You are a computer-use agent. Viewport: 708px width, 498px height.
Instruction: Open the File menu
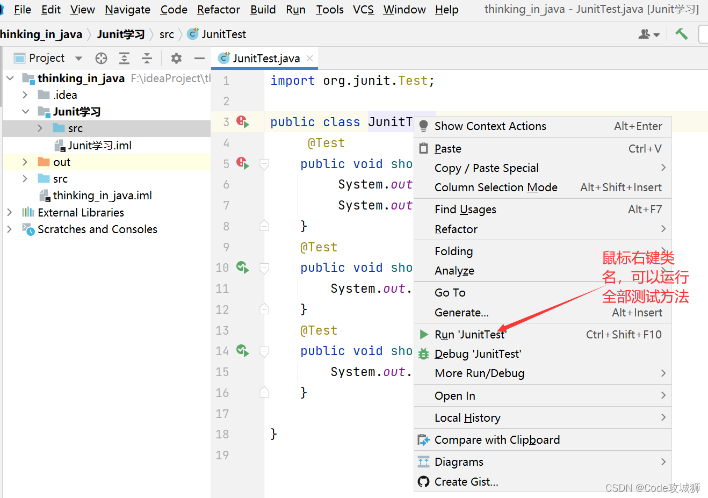[x=22, y=10]
